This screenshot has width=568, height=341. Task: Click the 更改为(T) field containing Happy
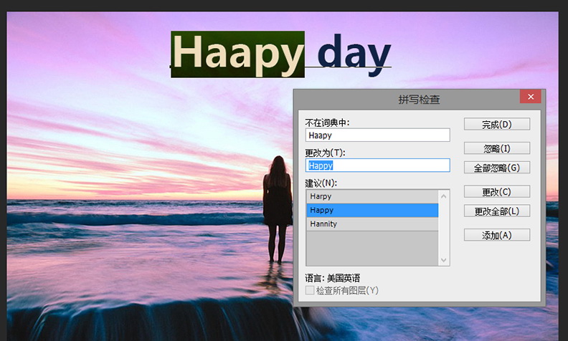[x=377, y=165]
